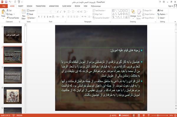Open the Layout dropdown
The height and width of the screenshot is (117, 177).
(x=31, y=11)
